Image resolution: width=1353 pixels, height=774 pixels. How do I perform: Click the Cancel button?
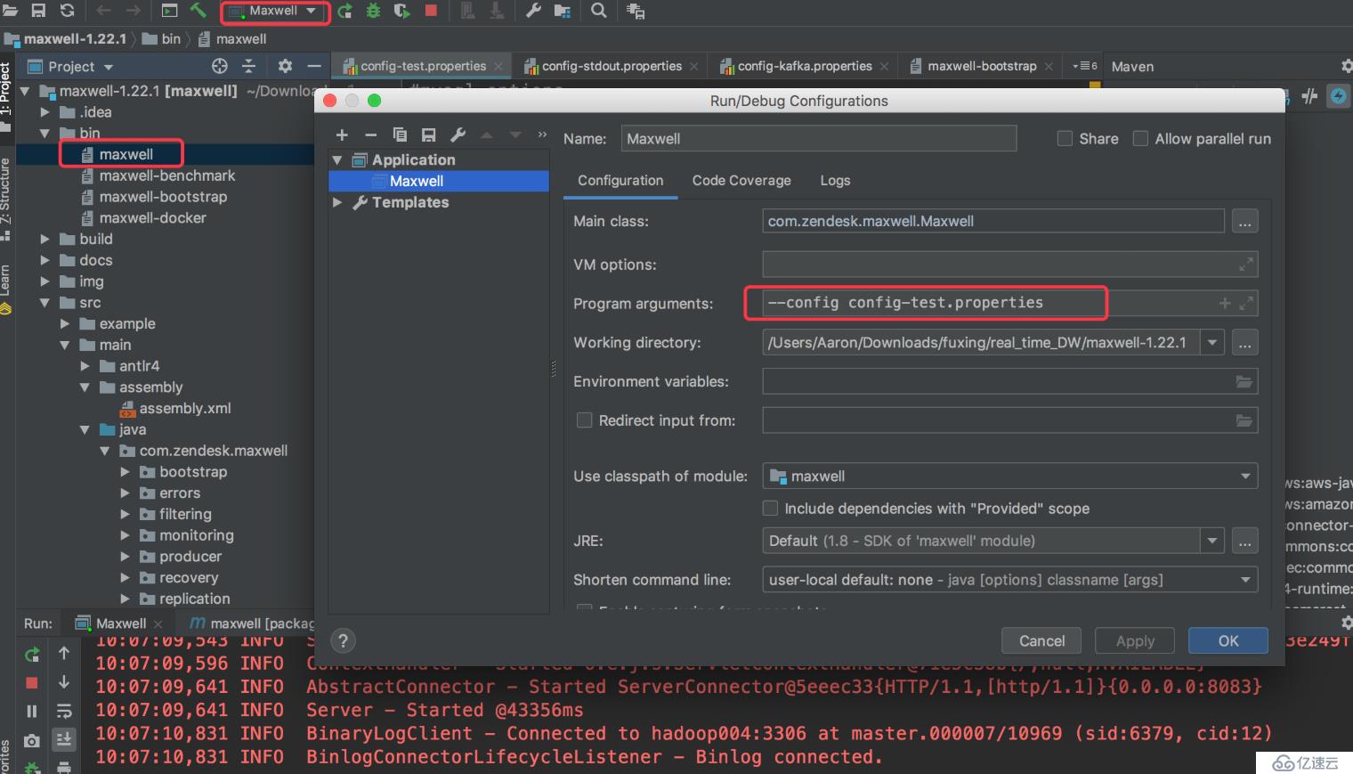pyautogui.click(x=1041, y=640)
